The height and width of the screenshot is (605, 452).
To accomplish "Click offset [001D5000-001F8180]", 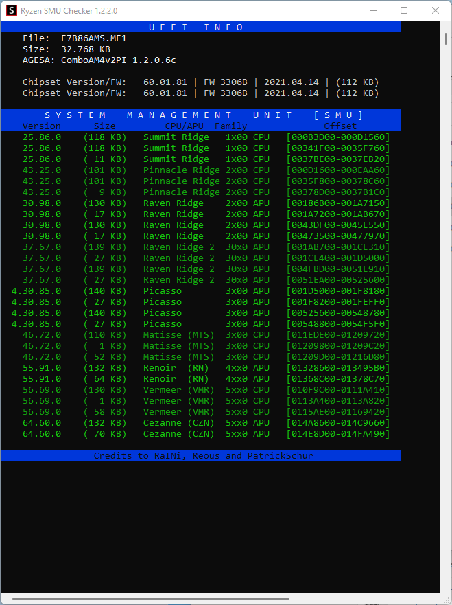I will click(x=338, y=291).
